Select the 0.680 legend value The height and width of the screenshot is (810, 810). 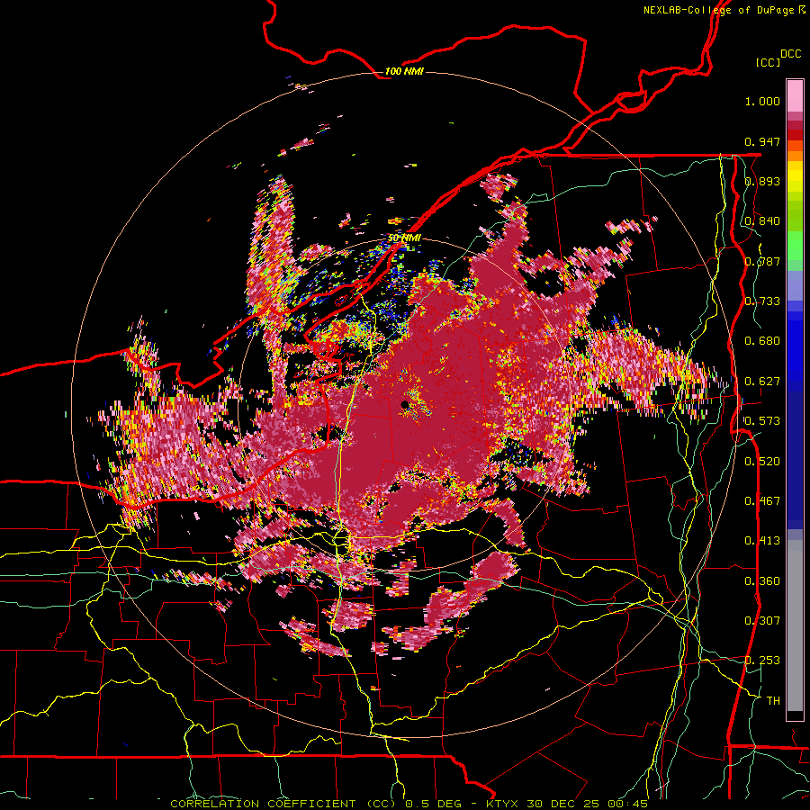coord(762,341)
